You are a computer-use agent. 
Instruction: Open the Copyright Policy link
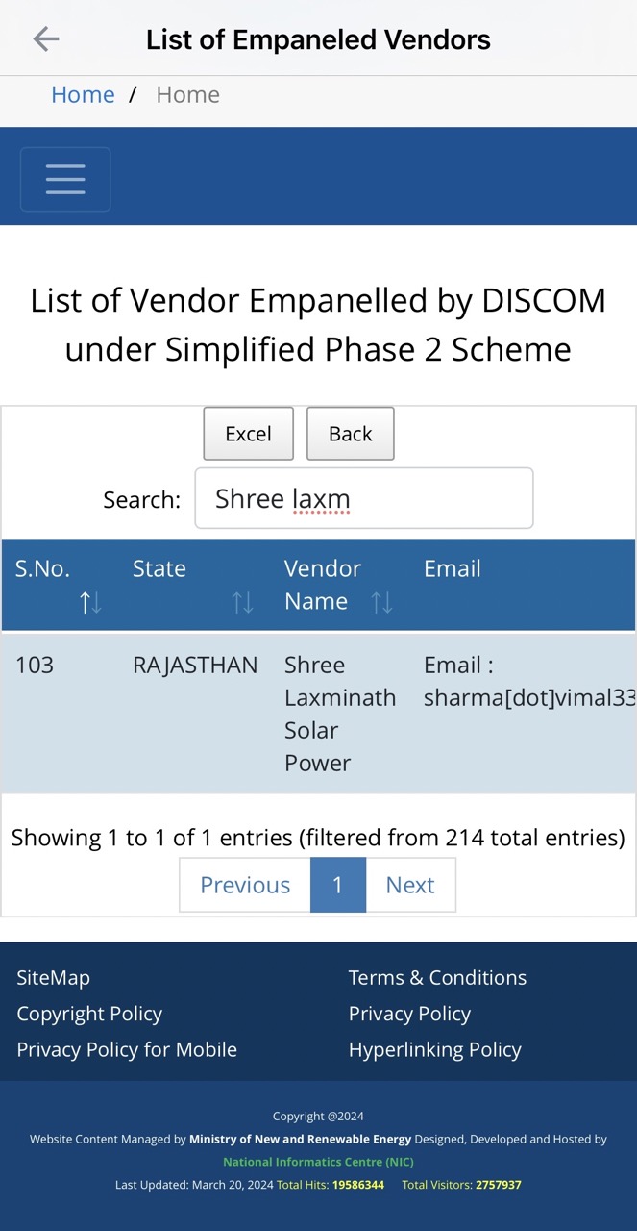click(x=89, y=1014)
